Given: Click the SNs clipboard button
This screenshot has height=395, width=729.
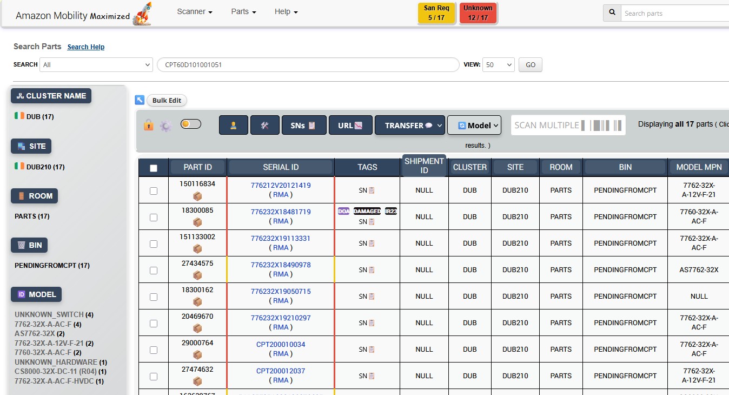Looking at the screenshot, I should tap(303, 125).
